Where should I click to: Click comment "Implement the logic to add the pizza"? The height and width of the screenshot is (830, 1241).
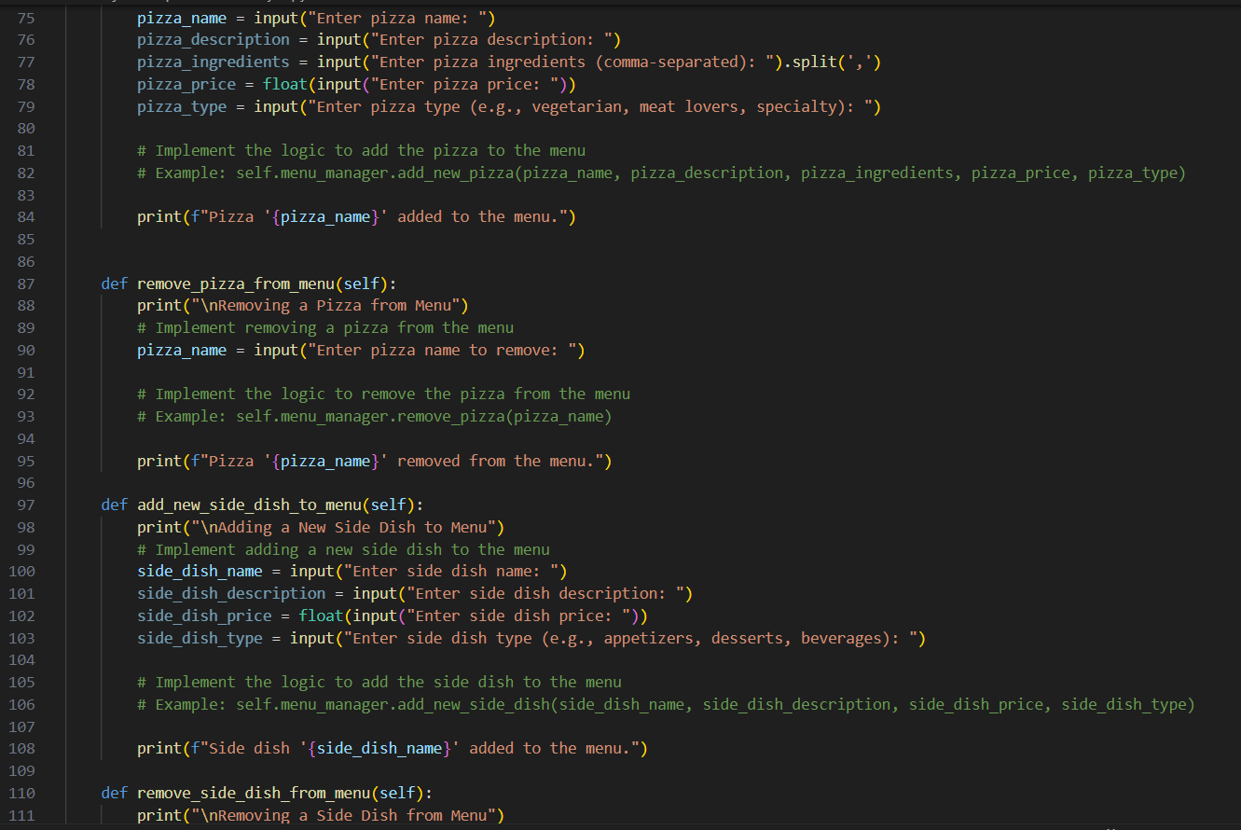362,150
